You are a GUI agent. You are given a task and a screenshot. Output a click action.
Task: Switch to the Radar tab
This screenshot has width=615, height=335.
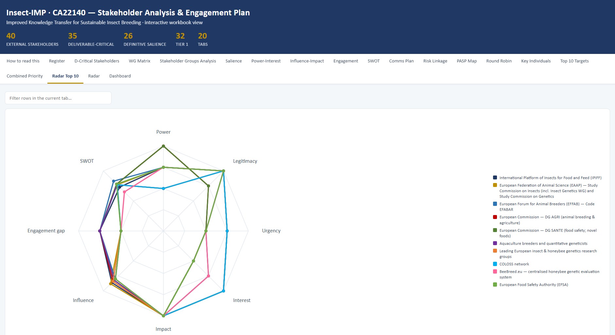[94, 76]
